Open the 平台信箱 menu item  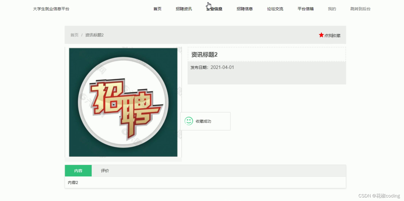[305, 9]
